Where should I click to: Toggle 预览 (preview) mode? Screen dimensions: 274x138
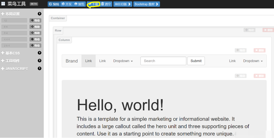tap(79, 4)
